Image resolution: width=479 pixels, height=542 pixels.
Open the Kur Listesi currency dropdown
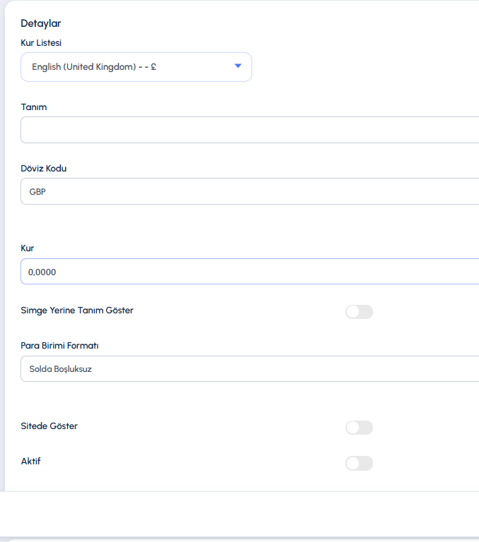(x=136, y=67)
